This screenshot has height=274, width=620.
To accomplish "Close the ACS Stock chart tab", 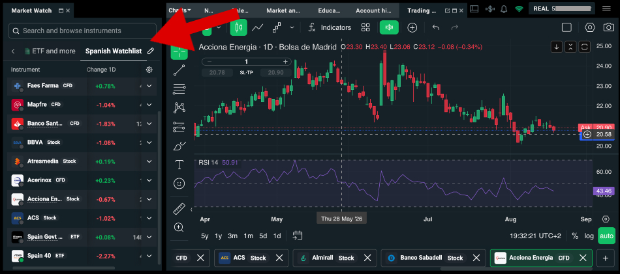I will [x=279, y=258].
